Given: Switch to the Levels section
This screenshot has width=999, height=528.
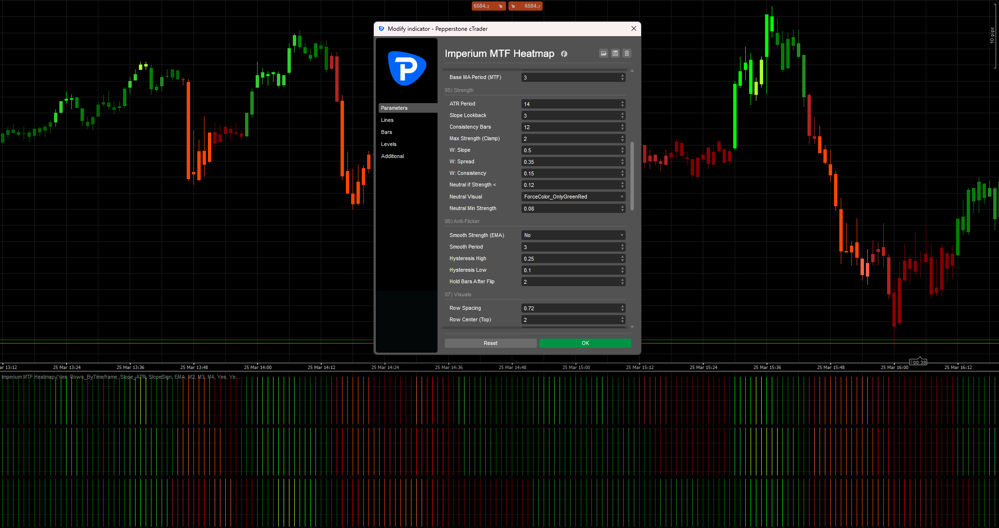Looking at the screenshot, I should tap(389, 144).
